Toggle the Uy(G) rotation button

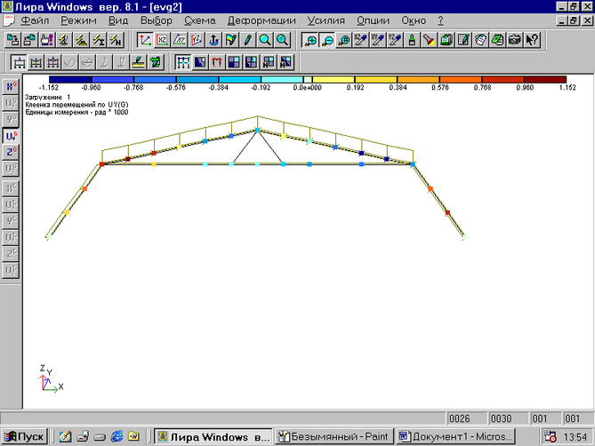click(x=11, y=136)
